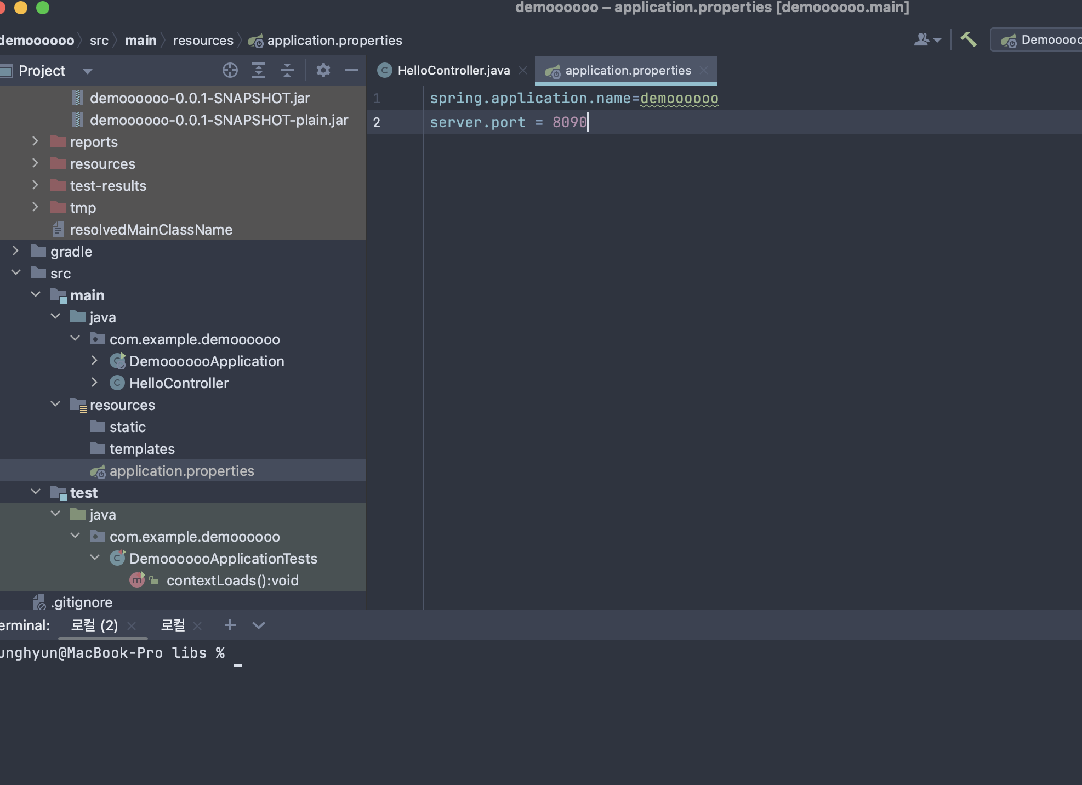Hide the Project panel with minus icon
The image size is (1082, 785).
point(352,70)
